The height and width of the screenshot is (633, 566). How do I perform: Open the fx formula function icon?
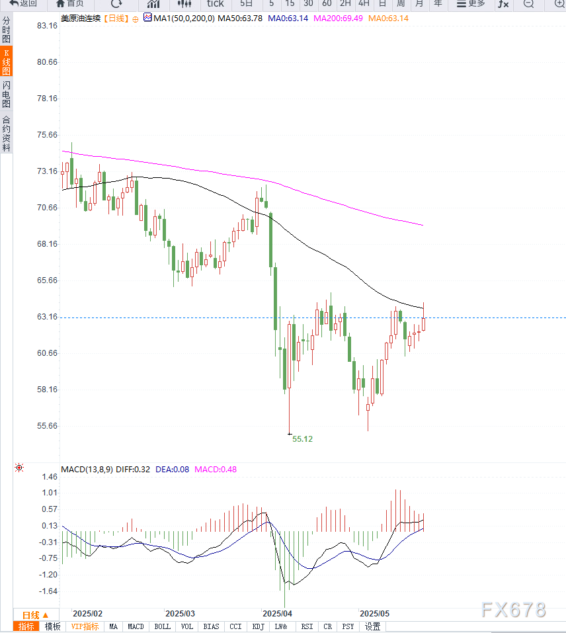pyautogui.click(x=503, y=4)
